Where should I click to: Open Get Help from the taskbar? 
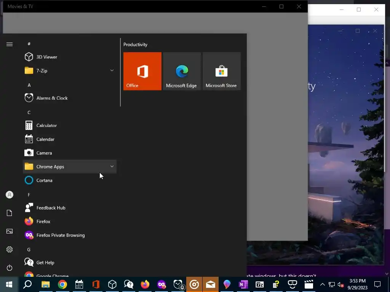point(129,284)
